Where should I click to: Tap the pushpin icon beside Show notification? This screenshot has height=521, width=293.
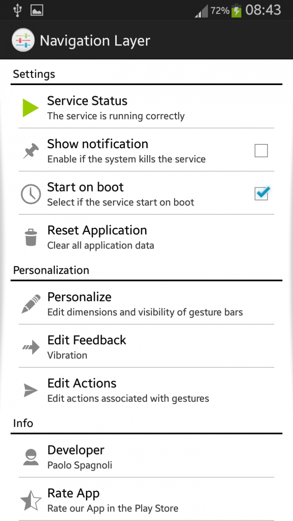point(31,151)
